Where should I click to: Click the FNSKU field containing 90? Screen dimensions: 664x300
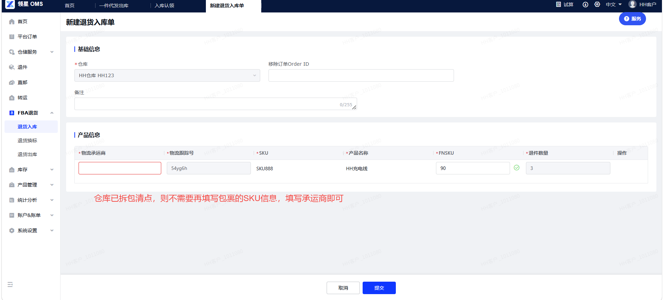[473, 168]
